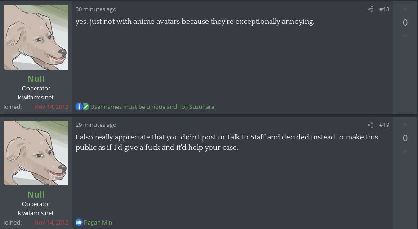Click the Null username on post #18
The height and width of the screenshot is (229, 418).
[36, 79]
